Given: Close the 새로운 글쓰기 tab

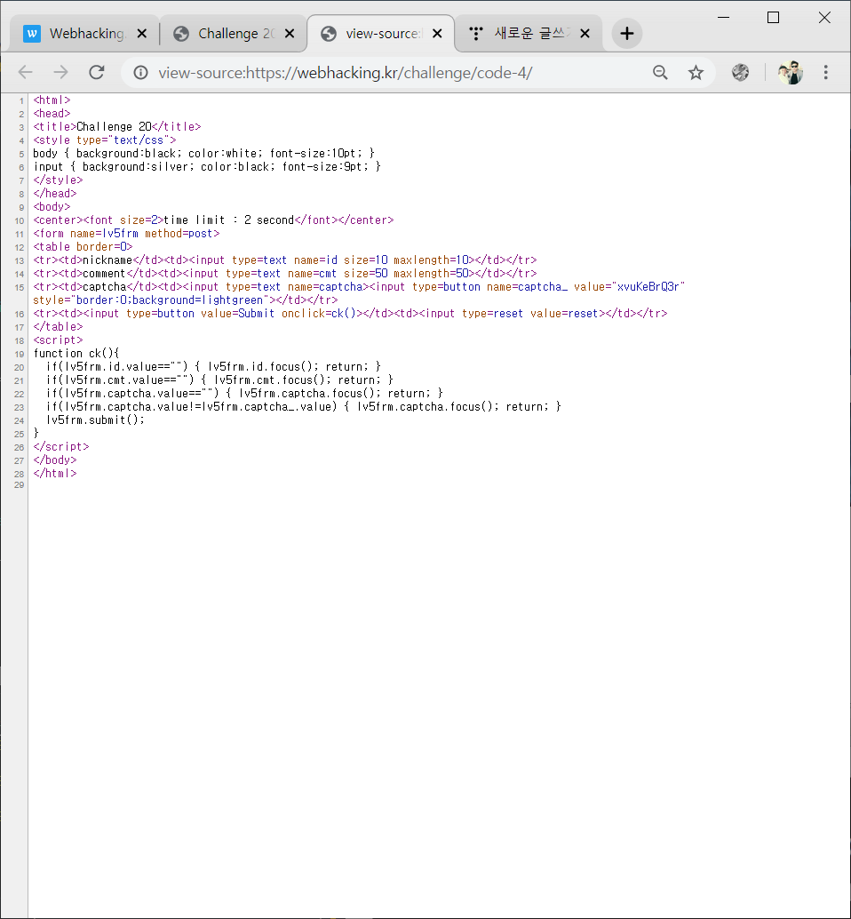Looking at the screenshot, I should click(585, 34).
